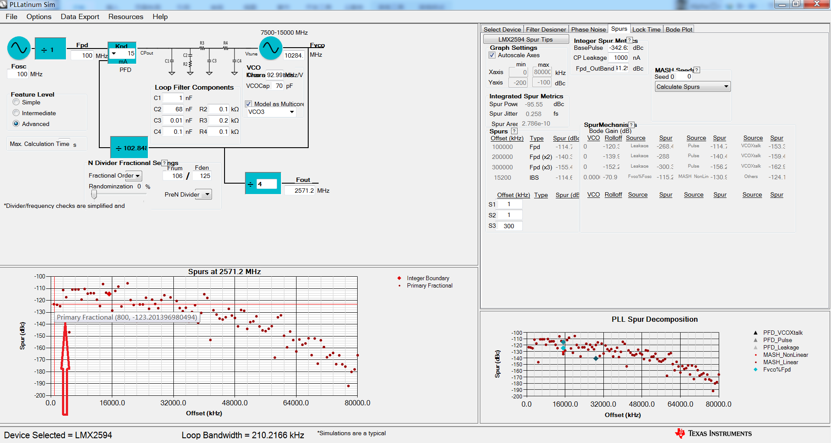Open N Divider Fractional Settings help icon
This screenshot has width=831, height=443.
click(x=164, y=163)
